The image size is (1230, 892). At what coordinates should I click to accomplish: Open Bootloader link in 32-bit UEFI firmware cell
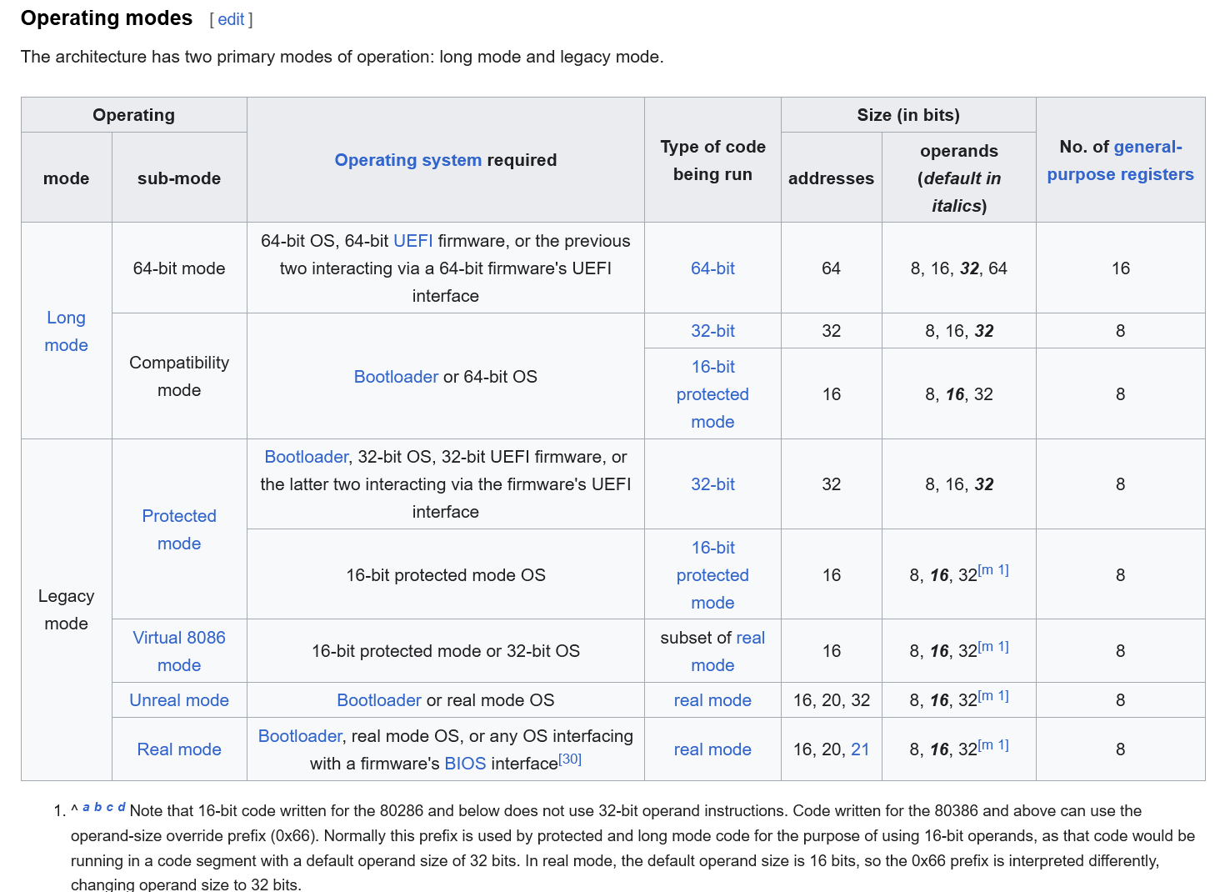point(306,457)
